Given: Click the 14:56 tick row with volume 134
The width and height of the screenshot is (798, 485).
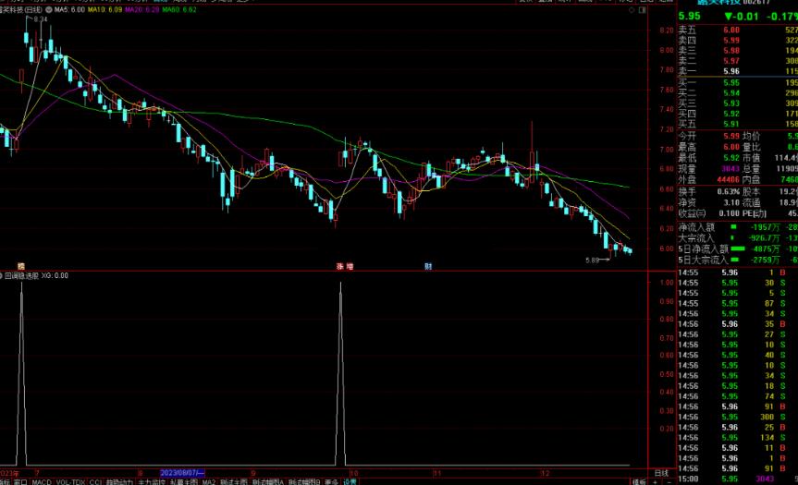Looking at the screenshot, I should click(738, 438).
